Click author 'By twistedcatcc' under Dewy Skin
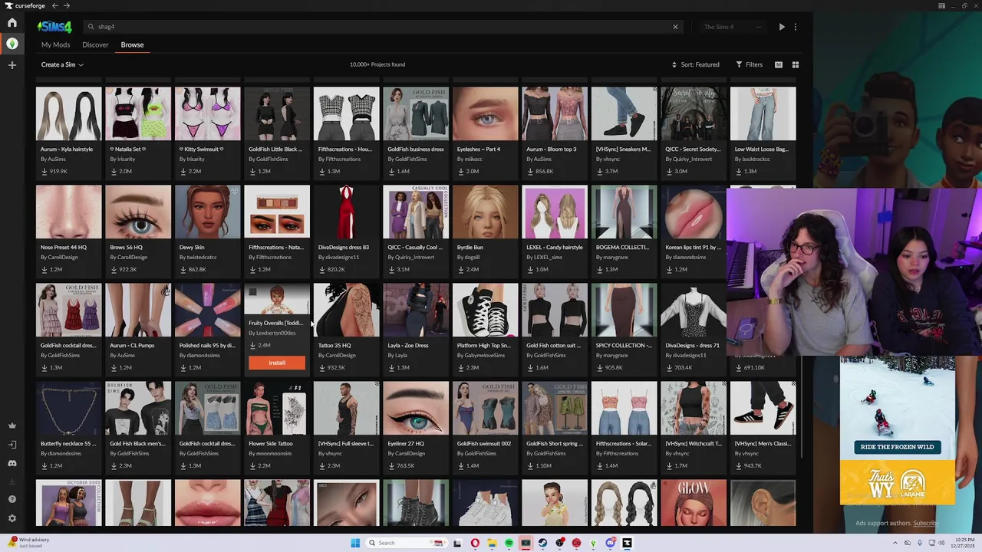This screenshot has height=552, width=982. (198, 257)
